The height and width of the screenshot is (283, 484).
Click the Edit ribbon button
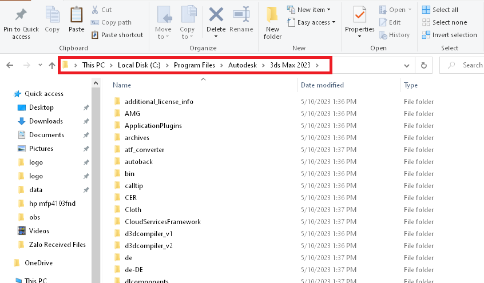point(390,22)
